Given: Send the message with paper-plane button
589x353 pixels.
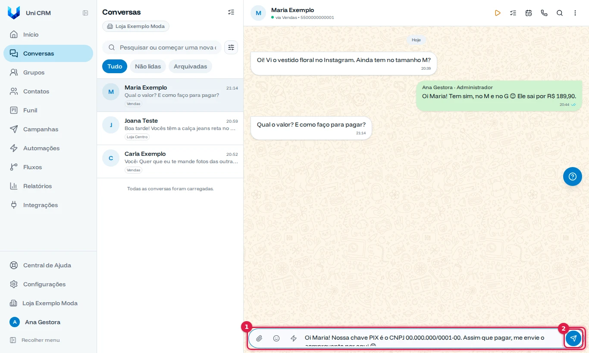Looking at the screenshot, I should click(573, 338).
